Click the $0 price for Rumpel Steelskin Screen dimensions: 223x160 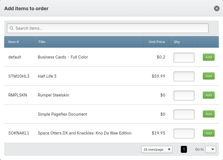tap(163, 95)
